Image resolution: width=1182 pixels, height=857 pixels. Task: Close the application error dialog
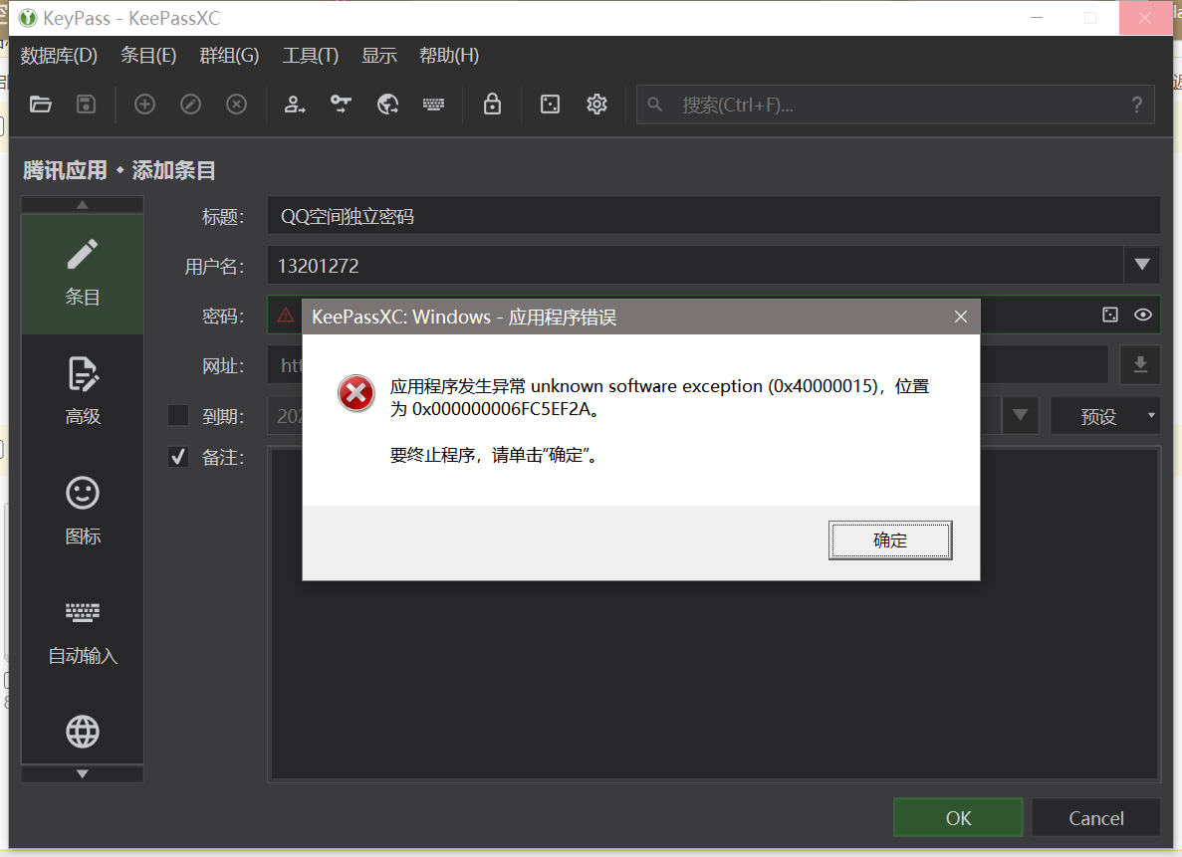960,318
